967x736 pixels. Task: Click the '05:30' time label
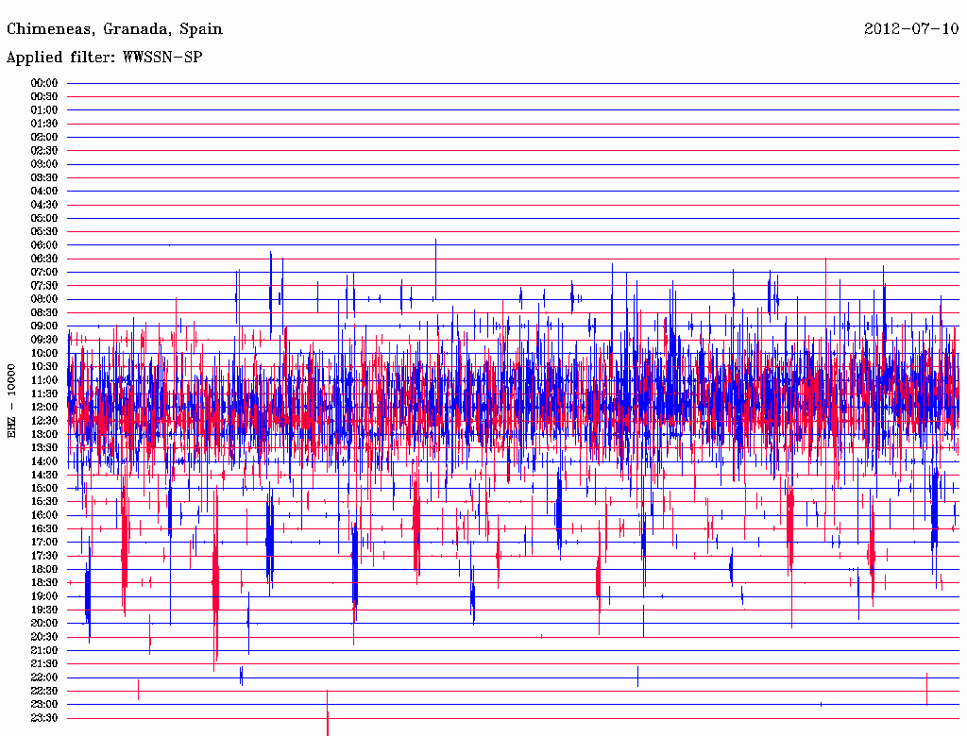click(43, 232)
